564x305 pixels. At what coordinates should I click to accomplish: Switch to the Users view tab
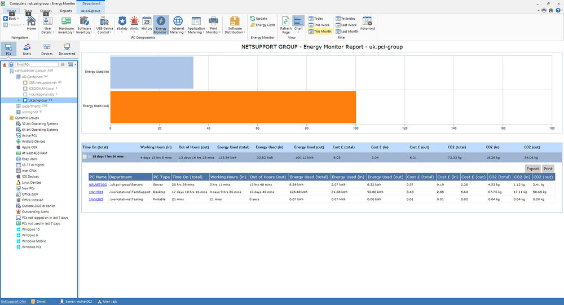click(x=27, y=49)
